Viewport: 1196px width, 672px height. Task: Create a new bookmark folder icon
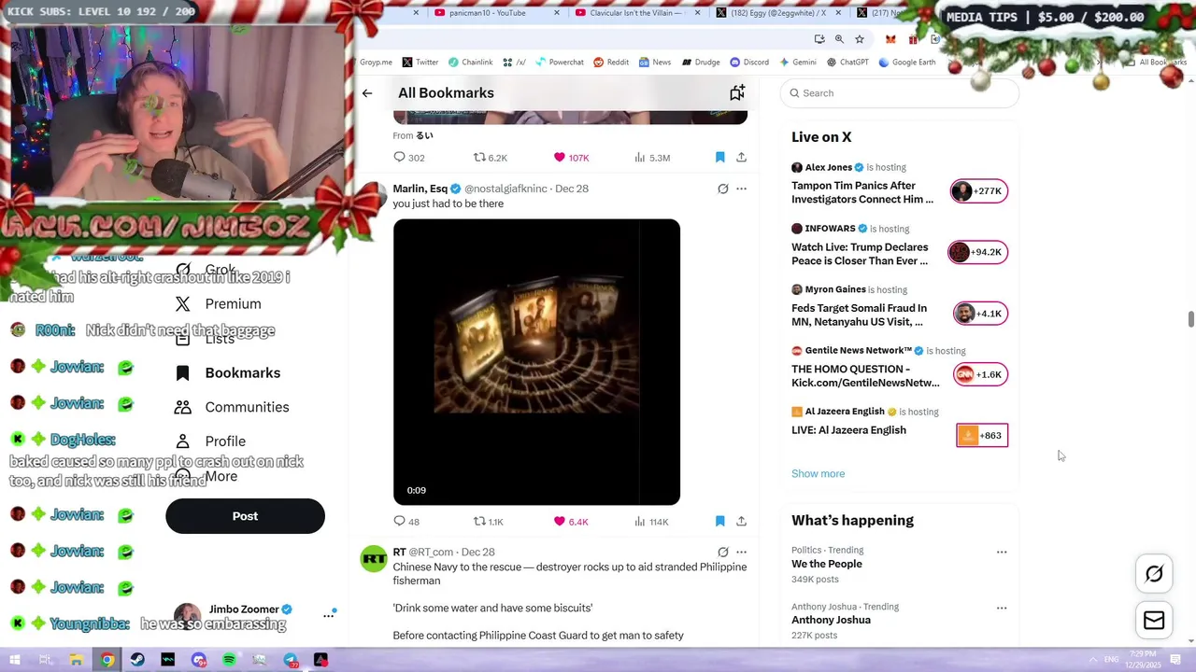(x=737, y=92)
